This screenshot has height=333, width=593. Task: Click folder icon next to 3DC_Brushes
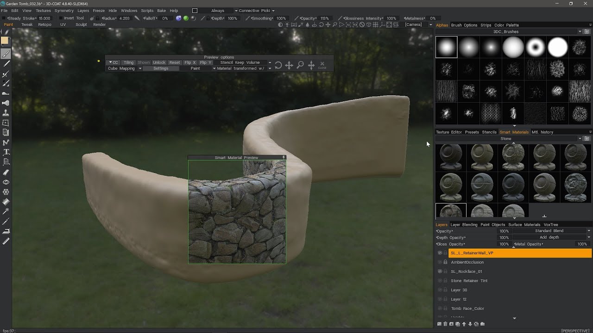click(587, 31)
